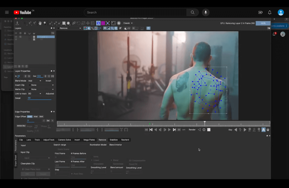Open the Classic workspace dropdown
289x188 pixels.
[128, 23]
